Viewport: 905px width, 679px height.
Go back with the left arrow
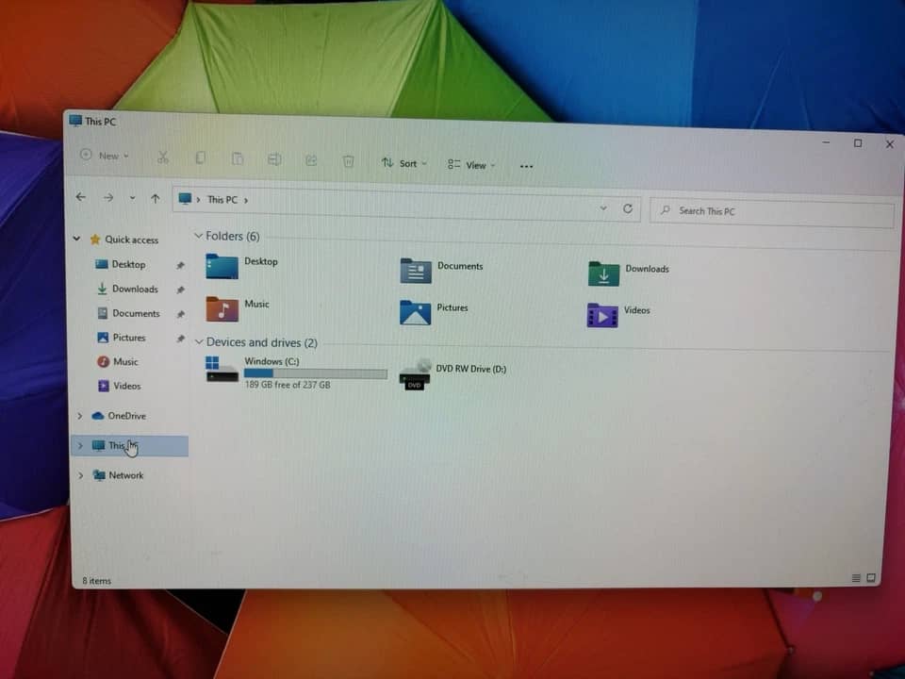click(81, 197)
